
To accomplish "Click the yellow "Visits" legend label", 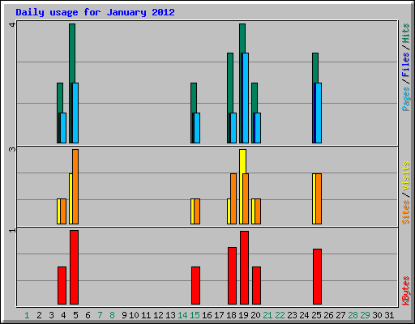I will [x=405, y=176].
